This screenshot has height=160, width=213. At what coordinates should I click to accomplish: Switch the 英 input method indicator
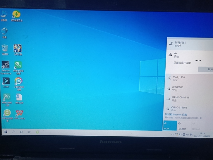click(x=191, y=135)
